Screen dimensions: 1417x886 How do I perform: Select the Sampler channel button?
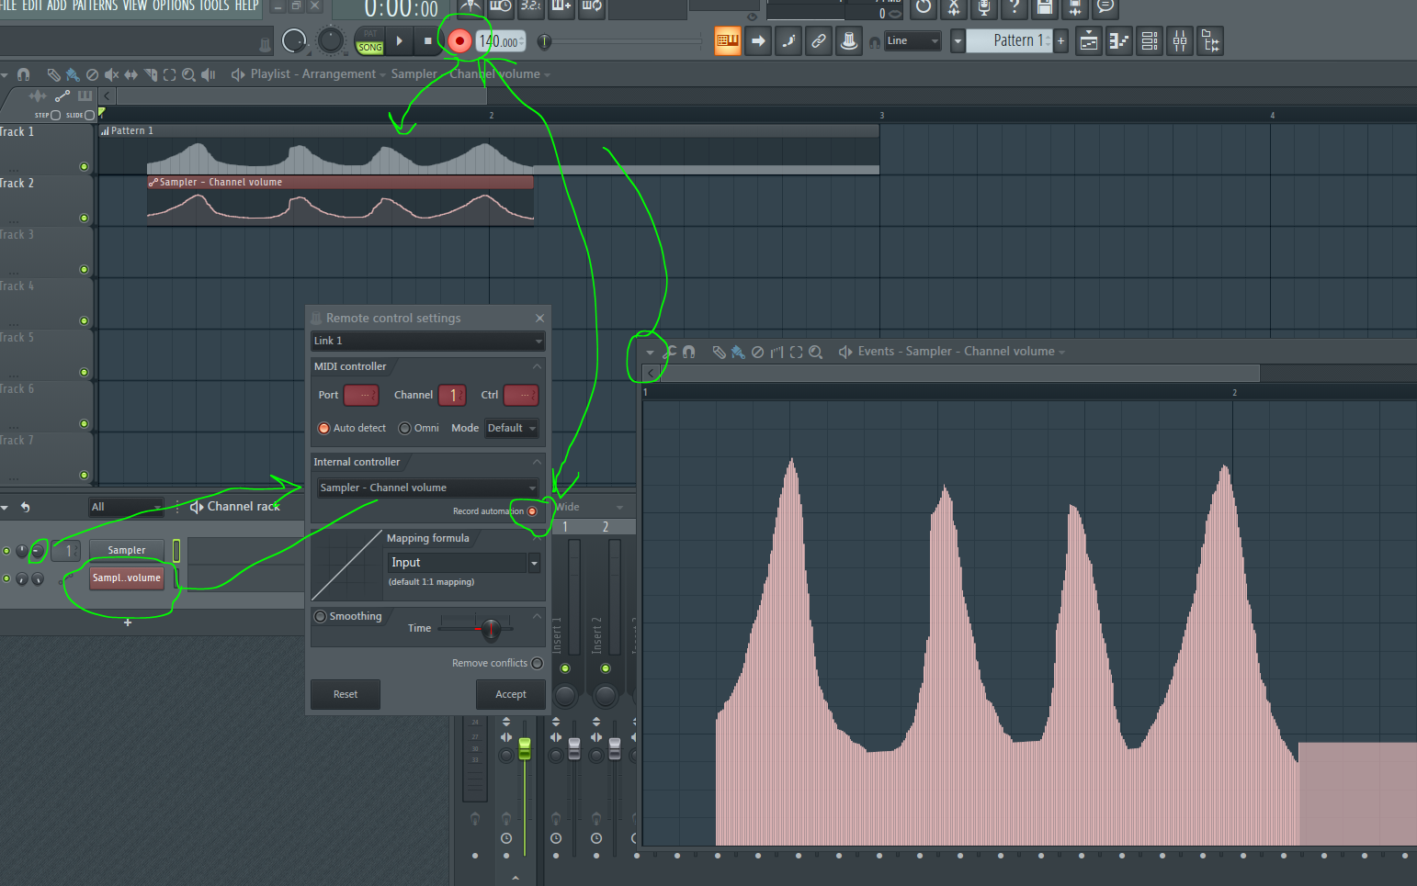tap(127, 550)
